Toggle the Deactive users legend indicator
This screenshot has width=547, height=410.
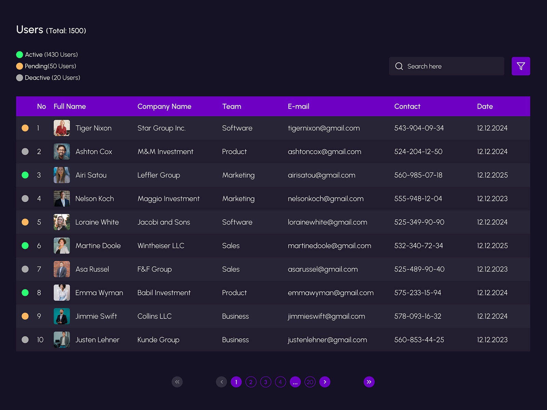pos(20,78)
